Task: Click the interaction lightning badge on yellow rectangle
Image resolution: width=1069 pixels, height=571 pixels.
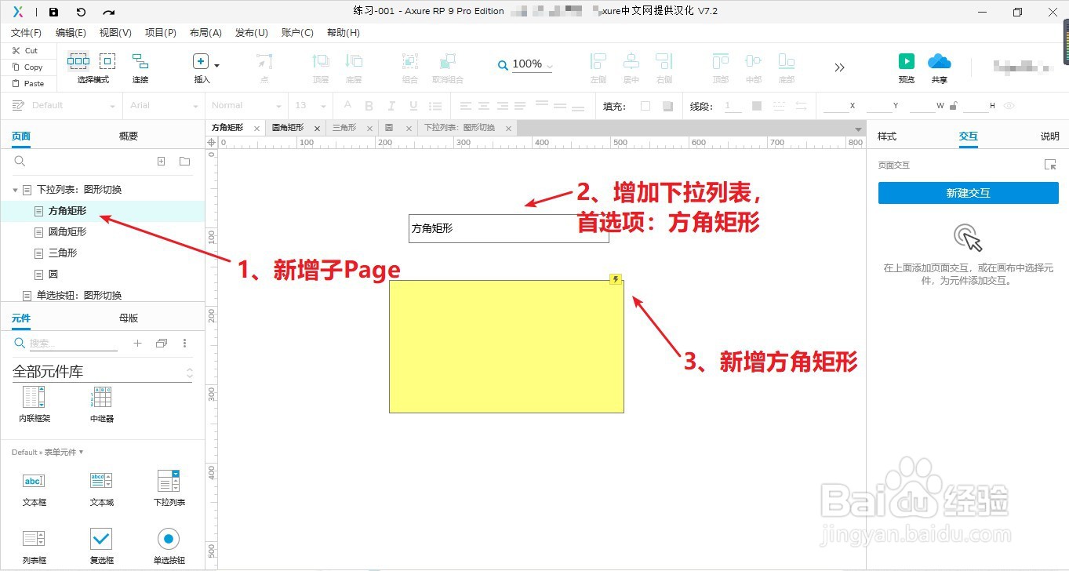Action: (x=616, y=278)
